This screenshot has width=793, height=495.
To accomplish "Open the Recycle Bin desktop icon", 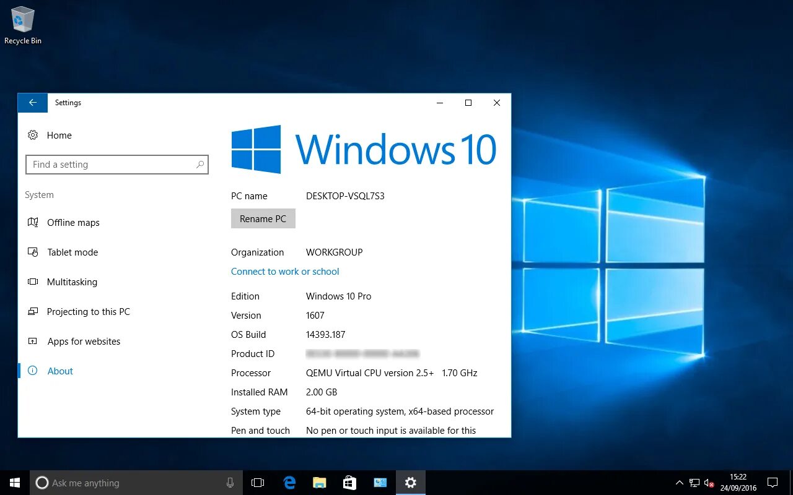I will coord(23,26).
